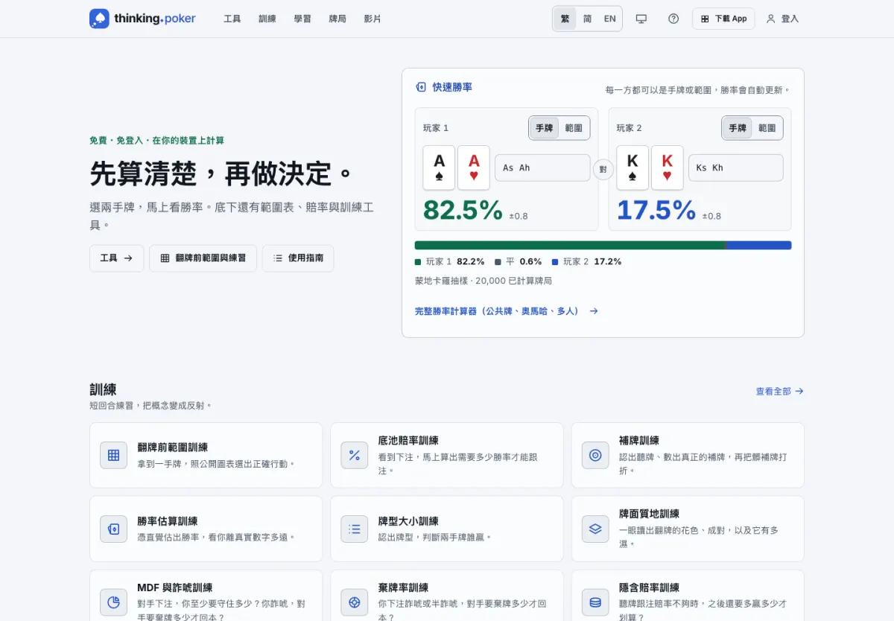Image resolution: width=894 pixels, height=621 pixels.
Task: Click the 下載 App button
Action: pos(723,19)
